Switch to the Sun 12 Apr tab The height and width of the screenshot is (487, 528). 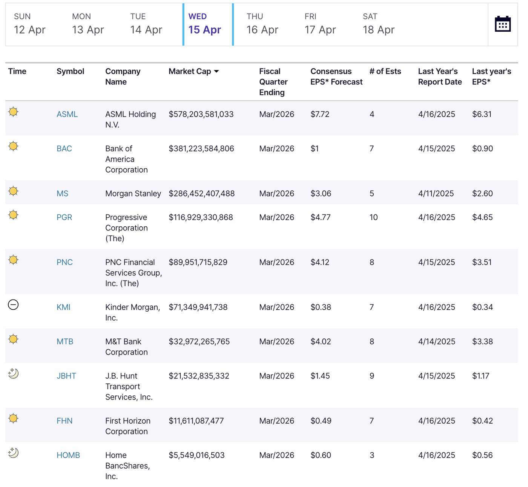tap(30, 24)
